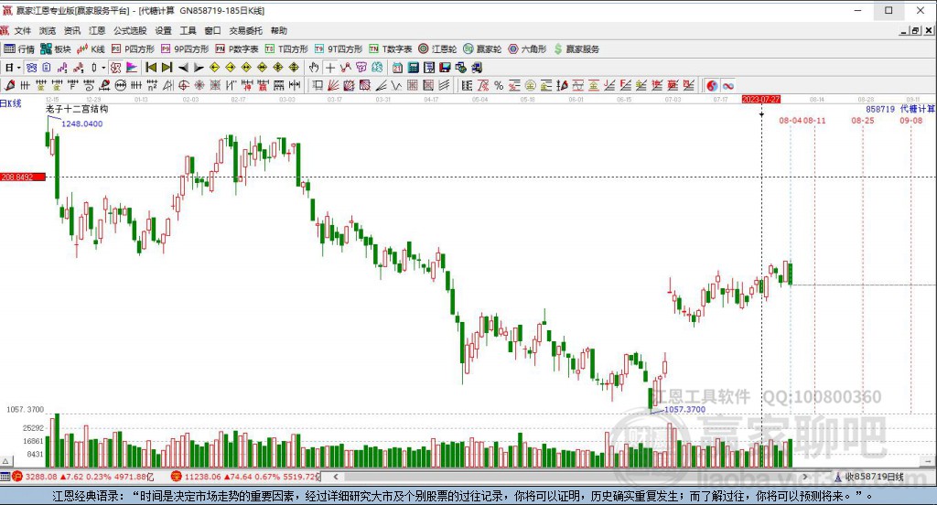Toggle the crosshair cursor tool
The image size is (937, 505).
329,68
